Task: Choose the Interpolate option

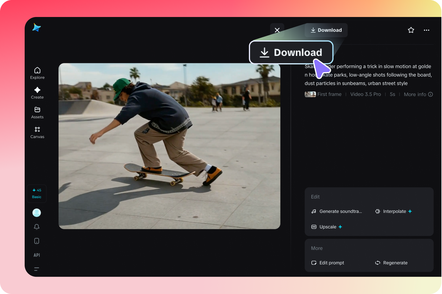Action: (393, 211)
